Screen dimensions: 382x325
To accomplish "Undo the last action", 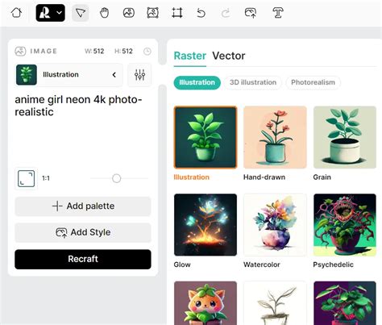I will 201,13.
